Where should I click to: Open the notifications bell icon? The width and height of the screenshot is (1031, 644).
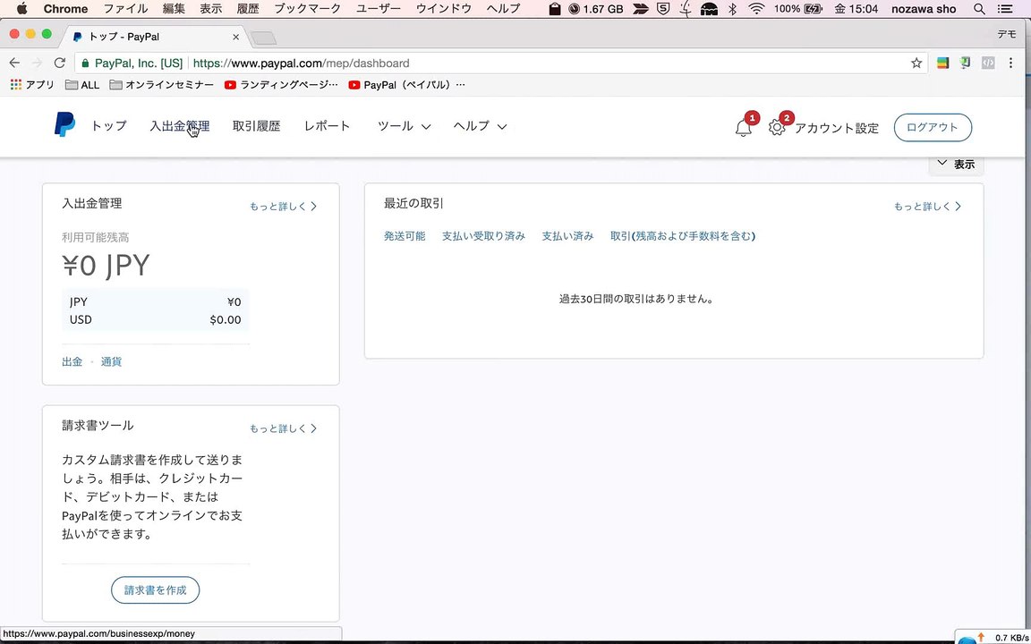[x=744, y=128]
